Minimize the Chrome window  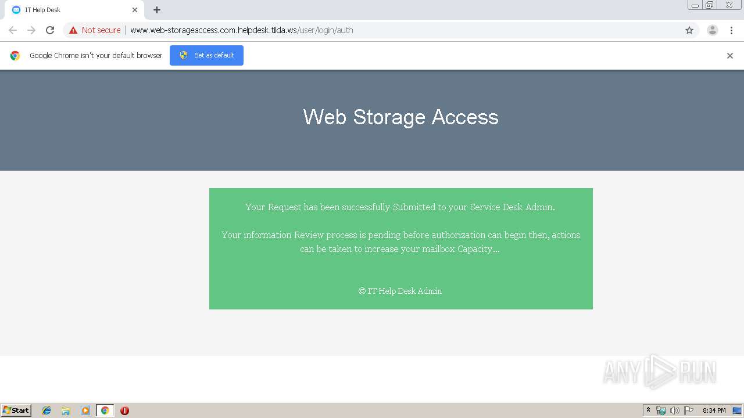(x=695, y=5)
